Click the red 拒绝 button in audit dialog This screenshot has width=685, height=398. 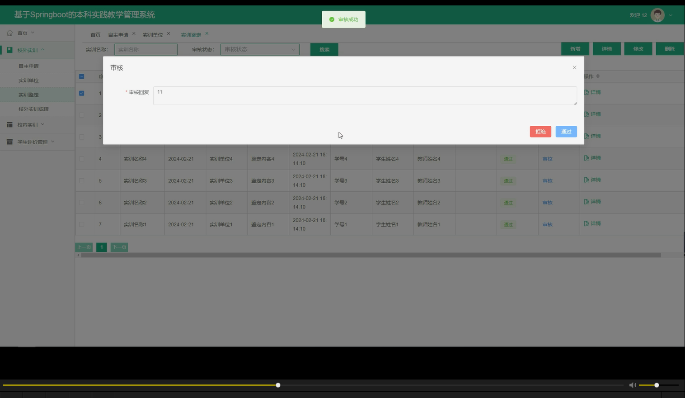[540, 131]
